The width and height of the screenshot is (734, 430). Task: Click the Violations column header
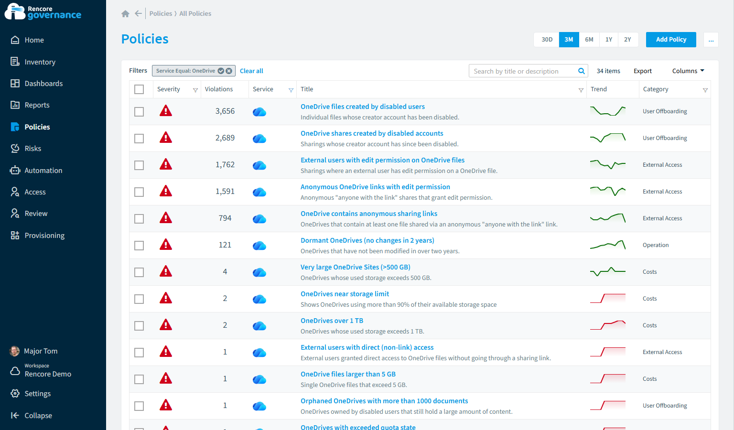[x=219, y=89]
